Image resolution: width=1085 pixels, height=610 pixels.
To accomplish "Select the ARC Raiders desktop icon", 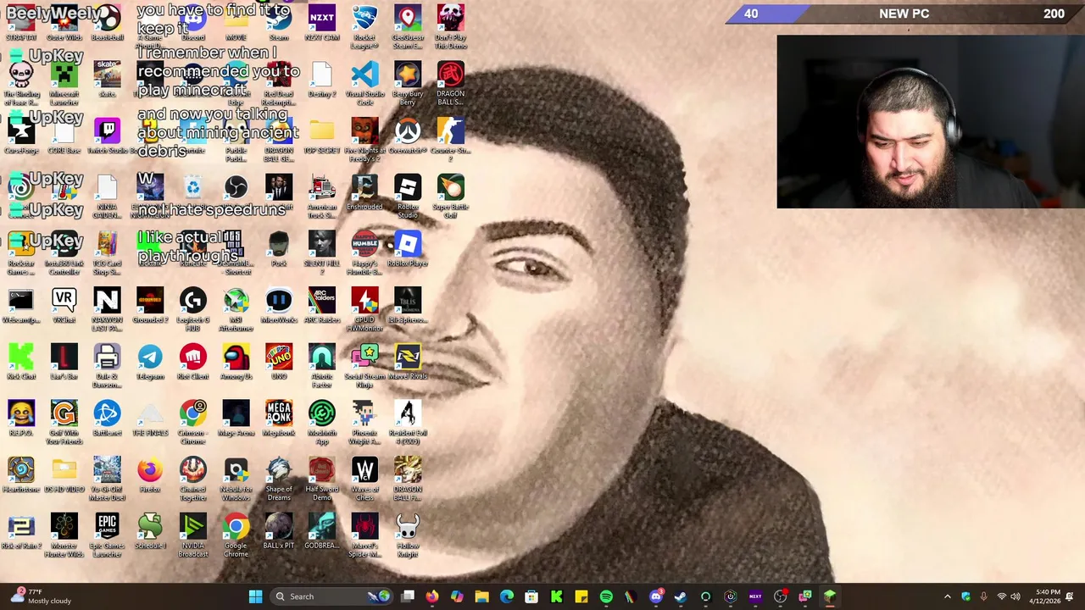I will [x=321, y=307].
